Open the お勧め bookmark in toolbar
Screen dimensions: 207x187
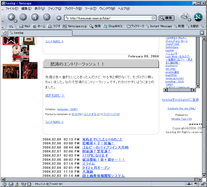(193, 26)
